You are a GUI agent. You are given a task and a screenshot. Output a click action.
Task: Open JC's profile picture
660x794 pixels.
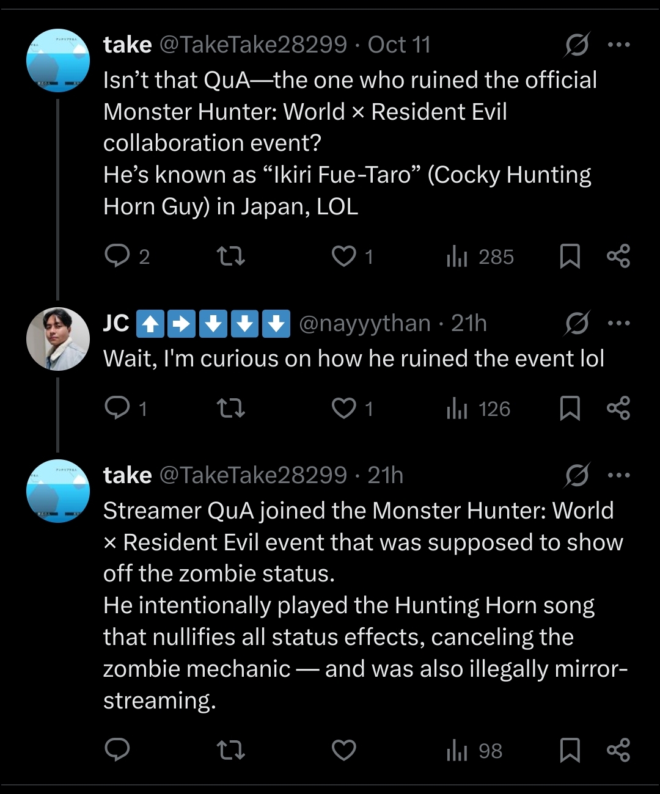click(58, 339)
